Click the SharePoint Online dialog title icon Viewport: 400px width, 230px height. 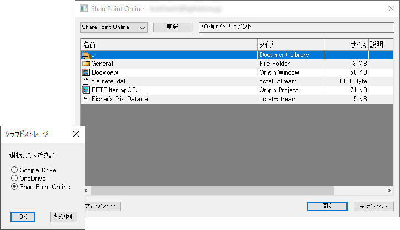pos(85,8)
